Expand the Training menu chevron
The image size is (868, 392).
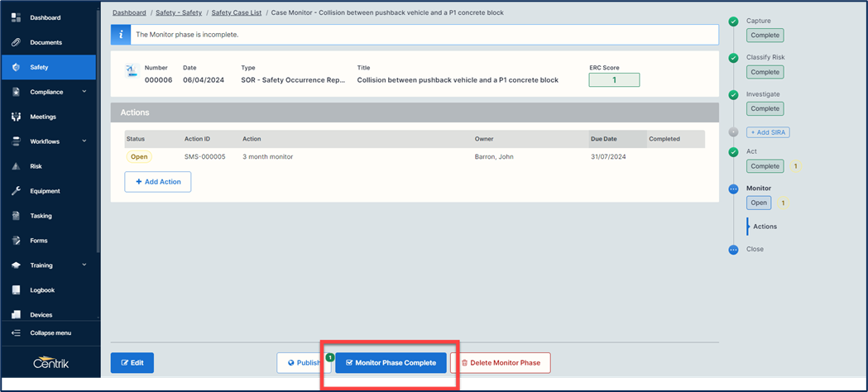tap(84, 265)
